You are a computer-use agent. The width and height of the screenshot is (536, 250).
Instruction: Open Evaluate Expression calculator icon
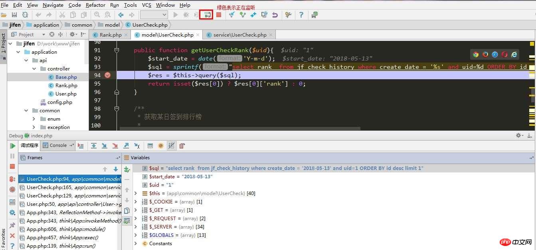tap(150, 146)
